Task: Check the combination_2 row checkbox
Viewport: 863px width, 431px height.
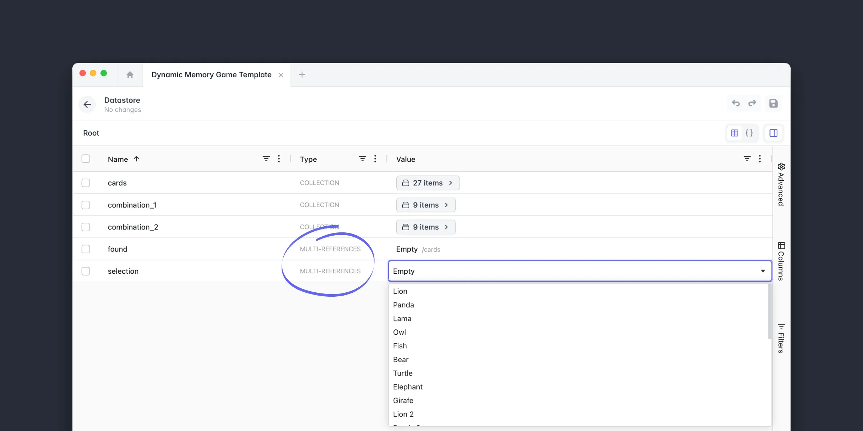Action: click(86, 227)
